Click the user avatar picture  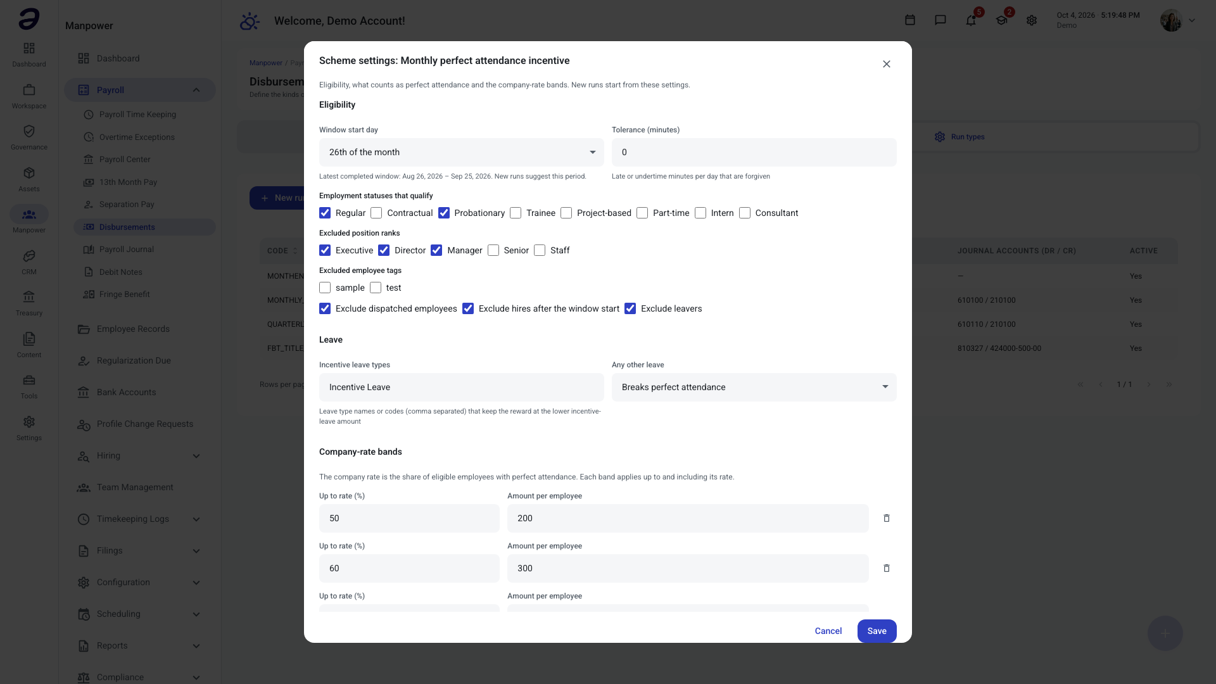click(1171, 20)
